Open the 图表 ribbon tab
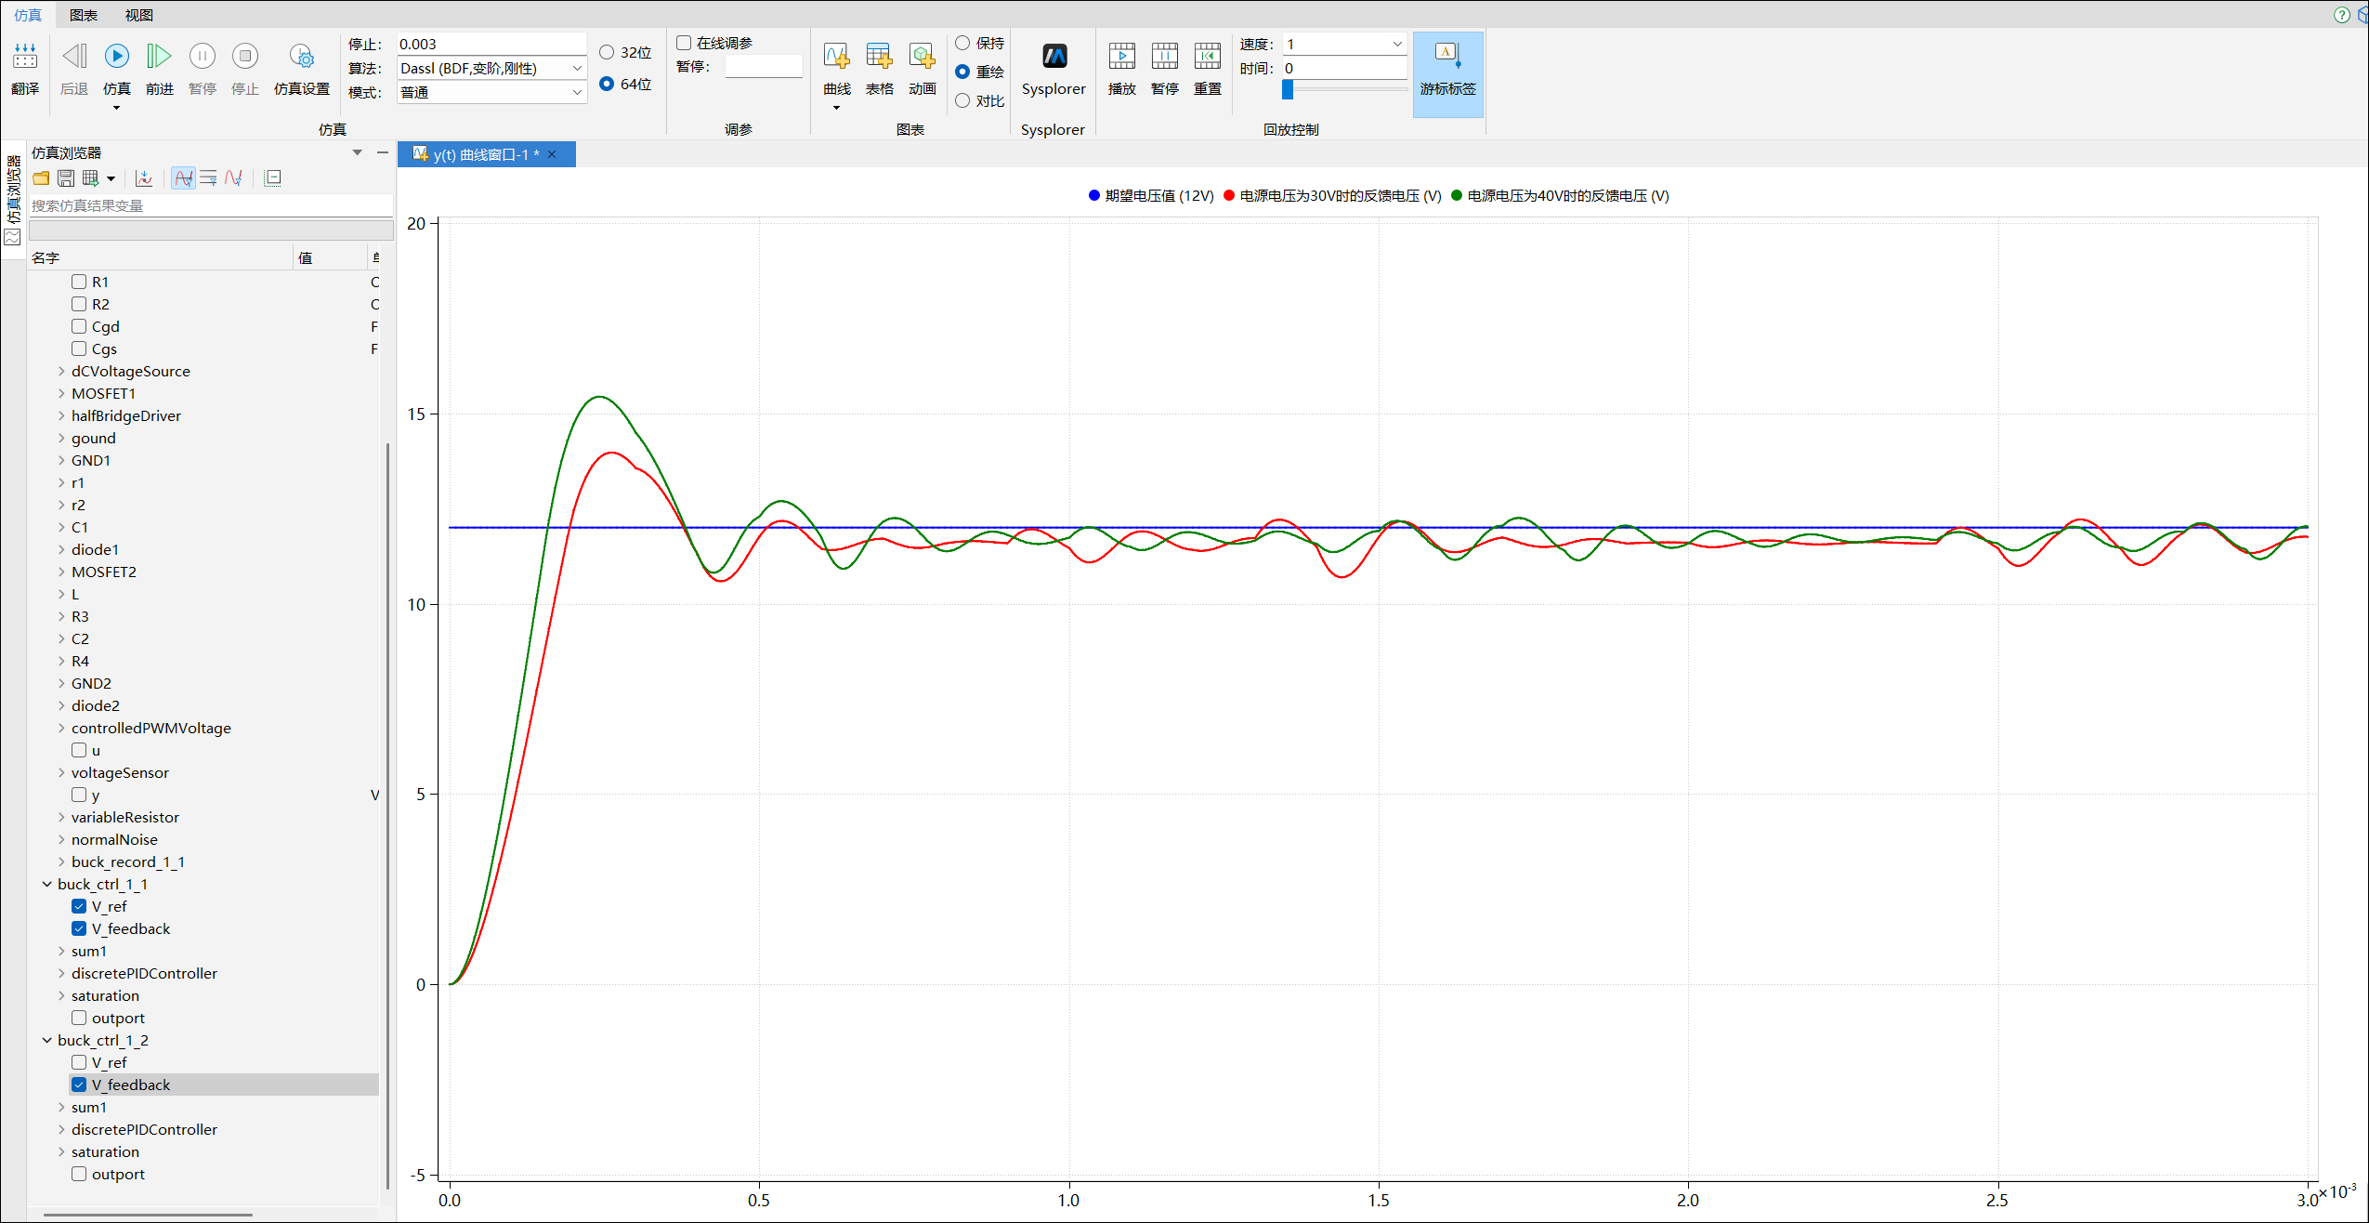 [84, 15]
